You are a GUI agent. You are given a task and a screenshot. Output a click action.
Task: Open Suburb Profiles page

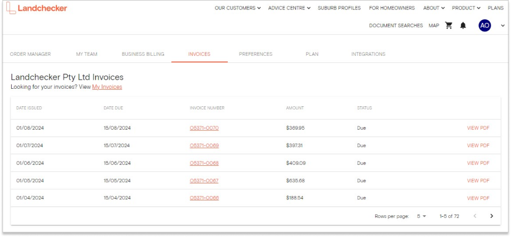tap(339, 8)
